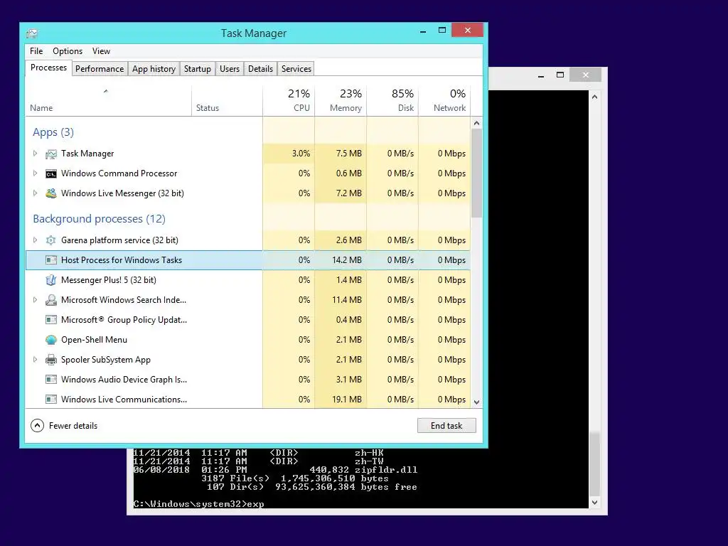
Task: Click the process list scroll up arrow
Action: click(476, 123)
